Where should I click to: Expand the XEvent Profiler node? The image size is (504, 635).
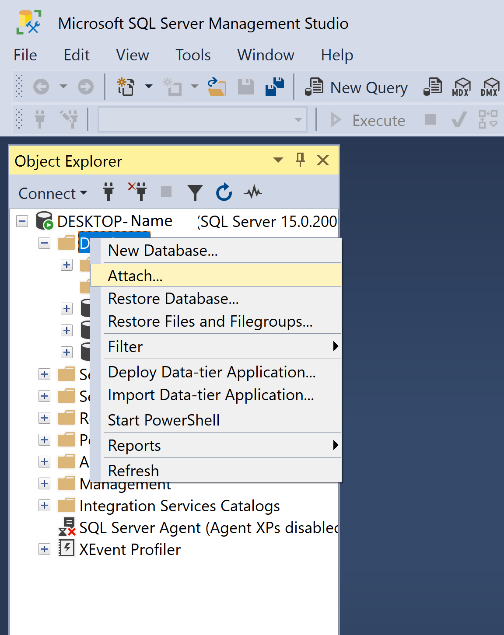44,549
